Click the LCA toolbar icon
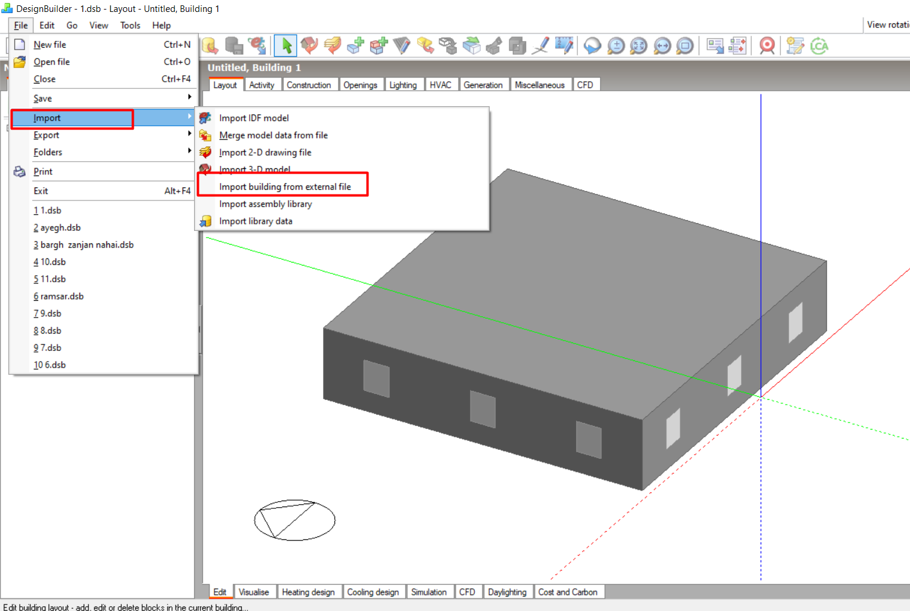Image resolution: width=910 pixels, height=611 pixels. coord(819,46)
